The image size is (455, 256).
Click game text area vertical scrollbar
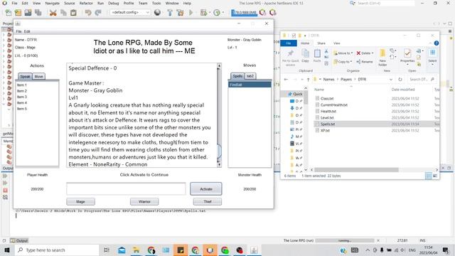[x=219, y=115]
